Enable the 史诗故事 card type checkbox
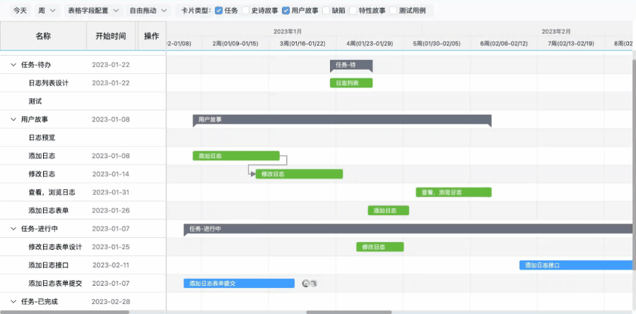This screenshot has width=636, height=314. pyautogui.click(x=246, y=11)
